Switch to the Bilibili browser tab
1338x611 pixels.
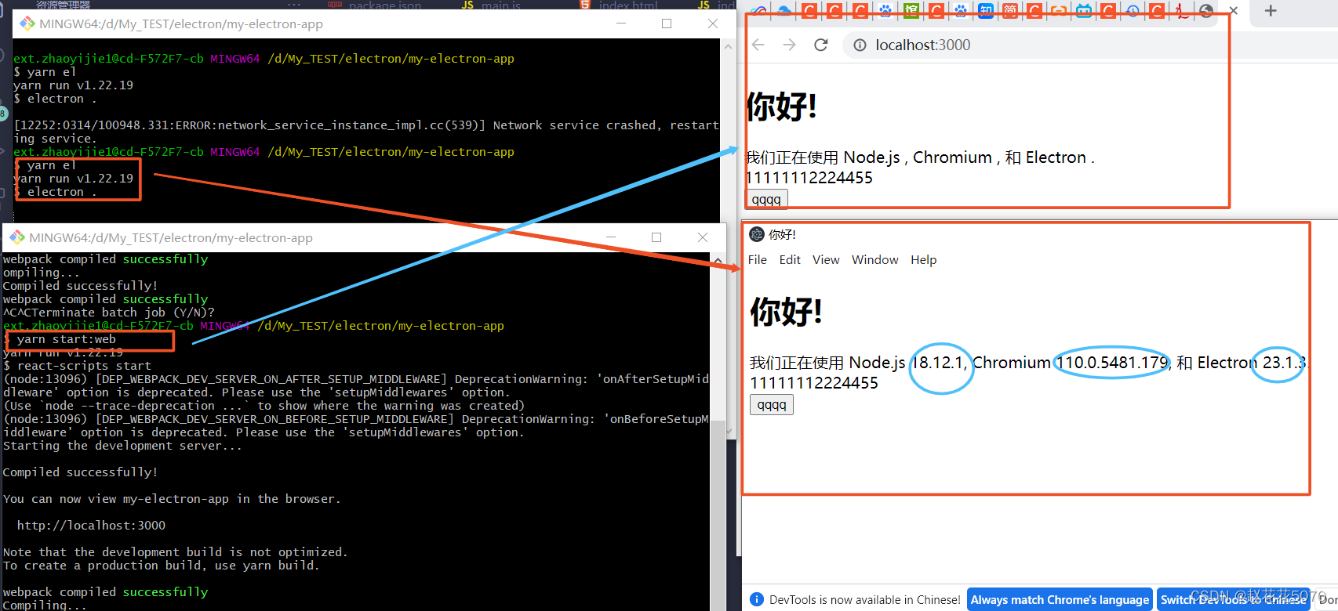[x=1084, y=11]
